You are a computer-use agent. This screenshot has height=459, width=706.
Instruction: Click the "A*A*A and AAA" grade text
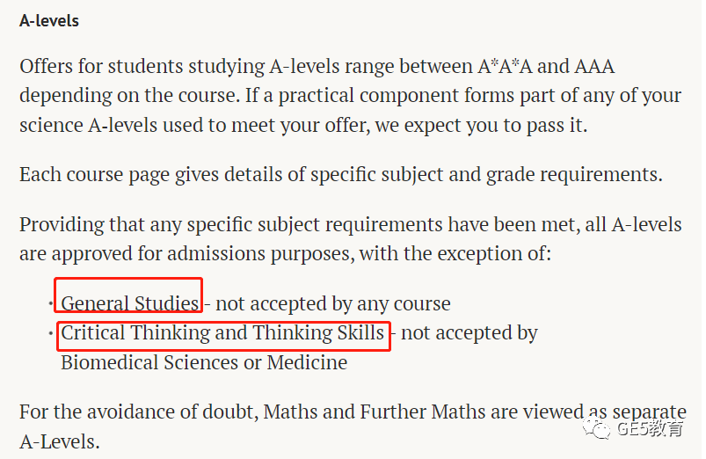click(546, 66)
